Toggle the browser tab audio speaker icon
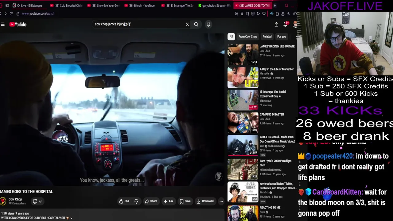This screenshot has height=221, width=393. (272, 14)
